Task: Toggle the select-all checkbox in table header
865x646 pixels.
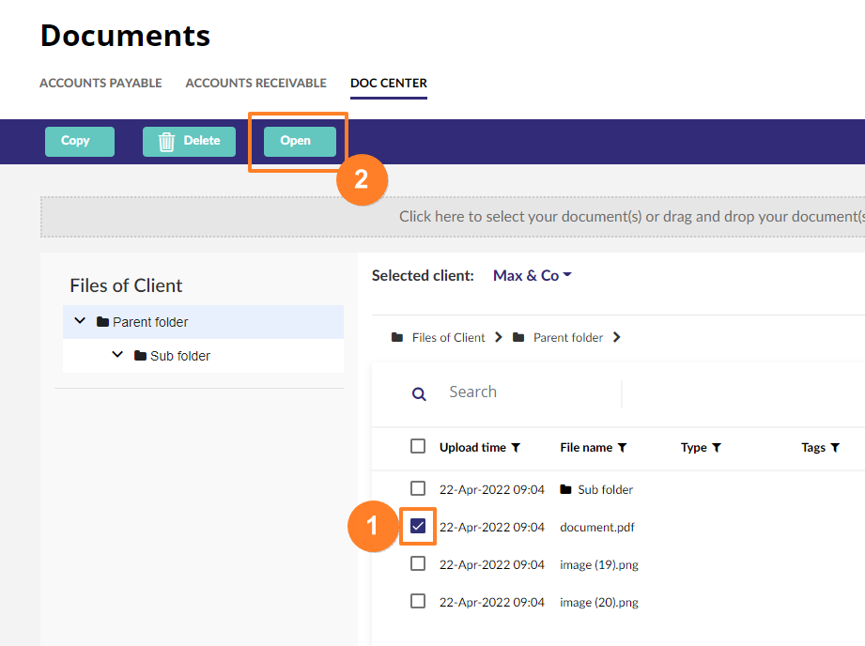Action: pyautogui.click(x=418, y=446)
